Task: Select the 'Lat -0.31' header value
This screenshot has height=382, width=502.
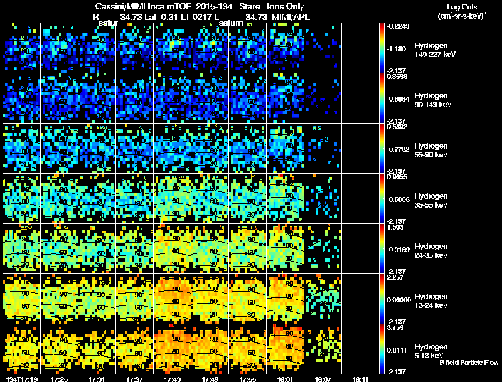Action: point(161,17)
